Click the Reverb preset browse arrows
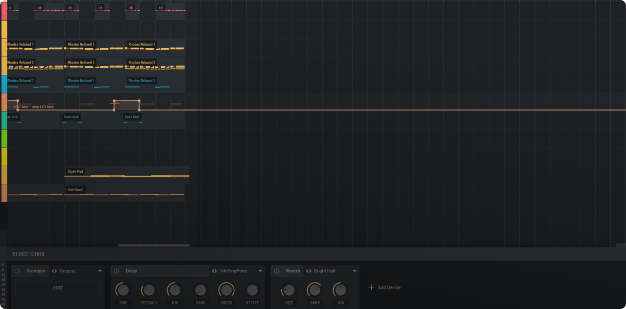Viewport: 626px width, 309px height. coord(308,271)
